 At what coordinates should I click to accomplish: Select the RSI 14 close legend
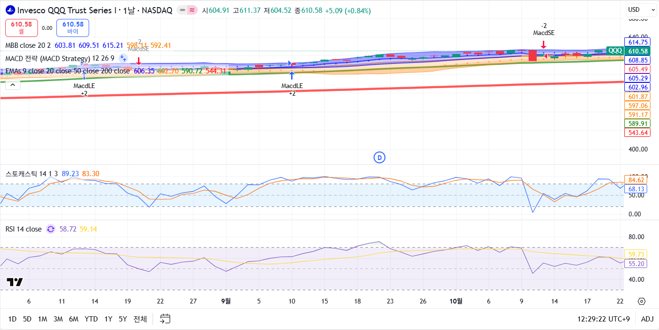point(24,229)
